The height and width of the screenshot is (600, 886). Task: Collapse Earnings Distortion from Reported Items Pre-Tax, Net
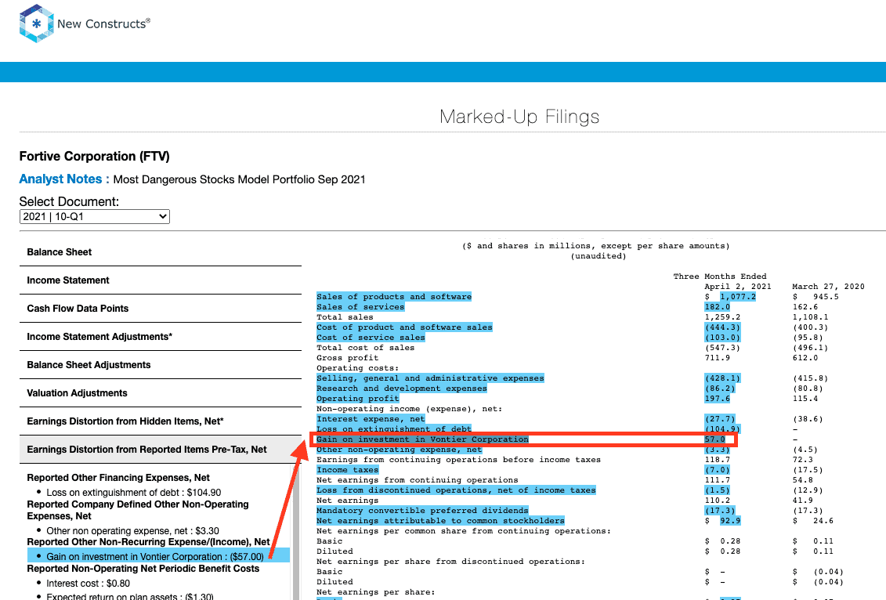click(x=161, y=450)
